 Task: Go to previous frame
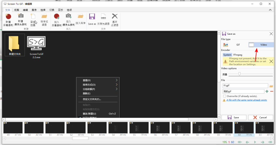(x=247, y=142)
